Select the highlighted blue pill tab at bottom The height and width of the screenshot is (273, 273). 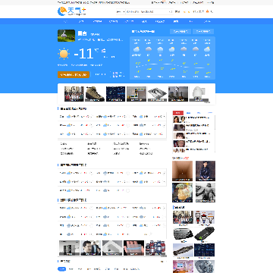click(x=62, y=269)
